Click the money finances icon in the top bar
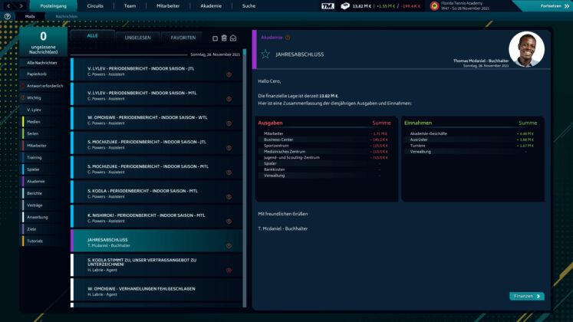This screenshot has width=573, height=322. [x=345, y=6]
